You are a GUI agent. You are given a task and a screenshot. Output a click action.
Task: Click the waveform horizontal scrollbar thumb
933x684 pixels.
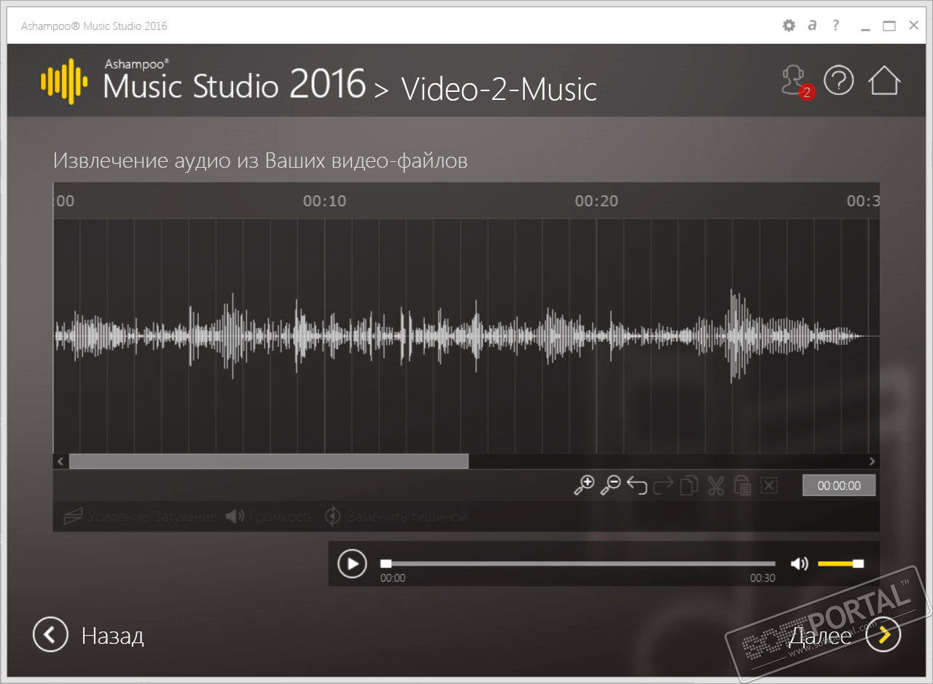pos(269,462)
